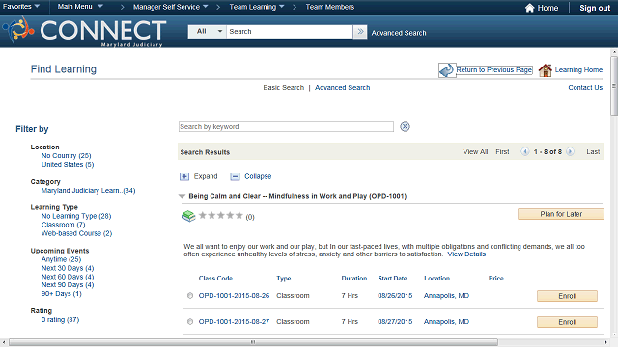
Task: Click the previous results page arrow
Action: click(x=524, y=151)
